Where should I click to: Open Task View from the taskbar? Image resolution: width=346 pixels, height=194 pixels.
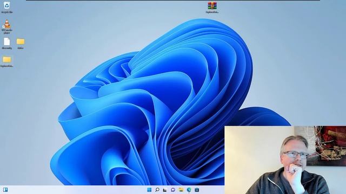165,190
